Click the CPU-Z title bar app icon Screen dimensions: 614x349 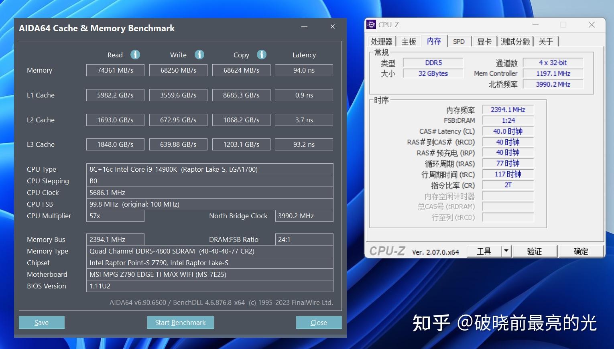pos(372,24)
